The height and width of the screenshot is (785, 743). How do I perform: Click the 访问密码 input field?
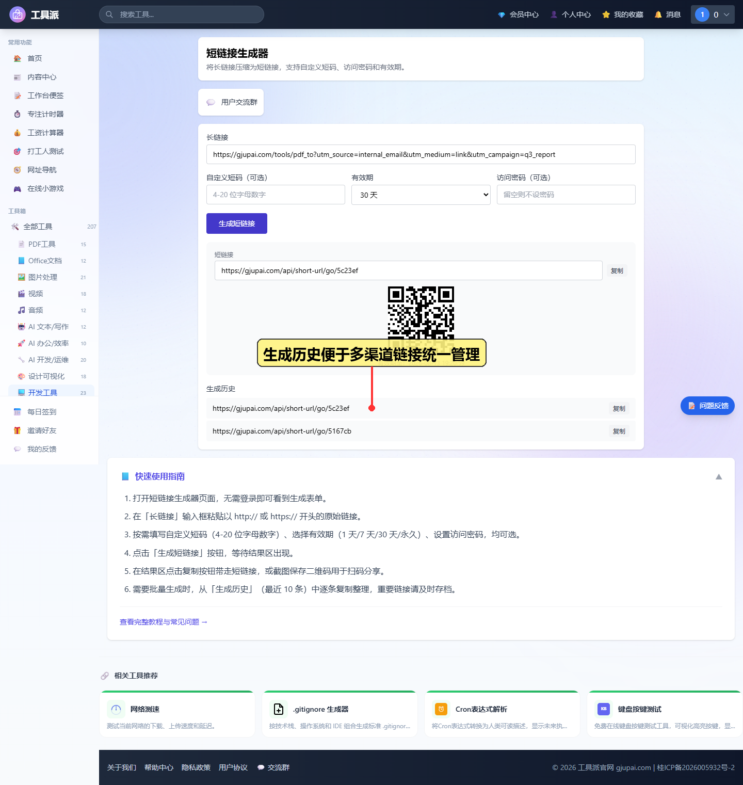[x=566, y=195]
